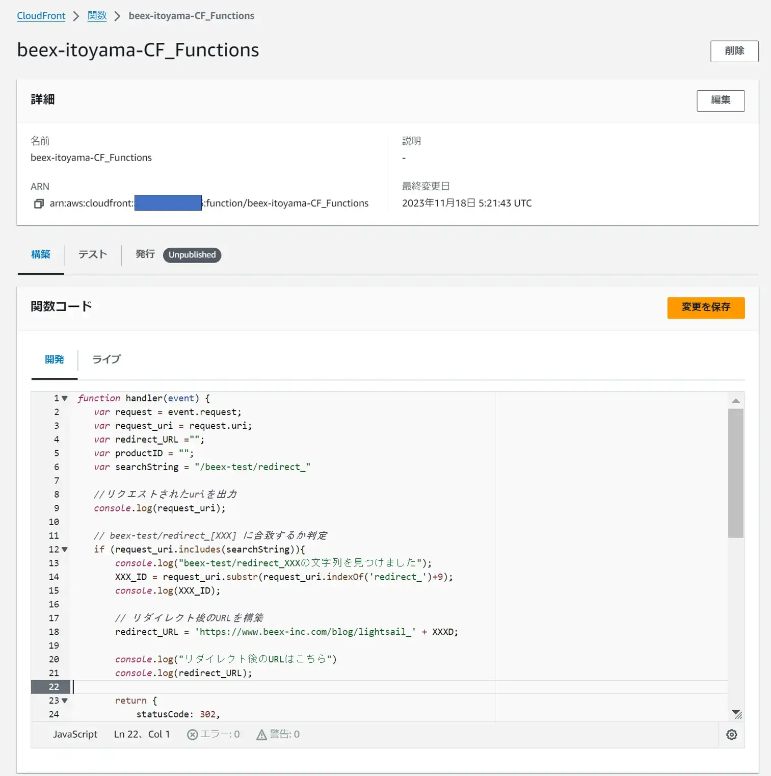Open editor settings gear icon
The image size is (771, 776).
tap(732, 735)
